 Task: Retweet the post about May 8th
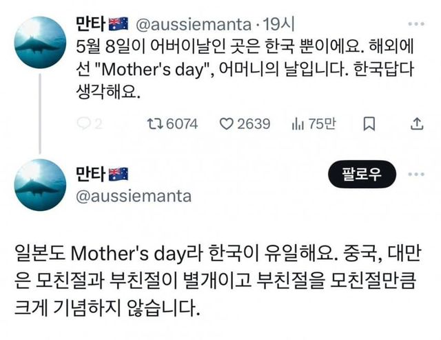[155, 123]
